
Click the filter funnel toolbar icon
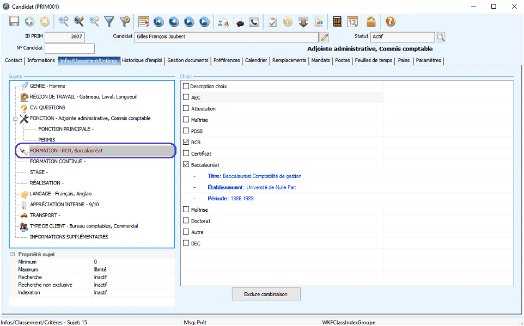pos(109,22)
